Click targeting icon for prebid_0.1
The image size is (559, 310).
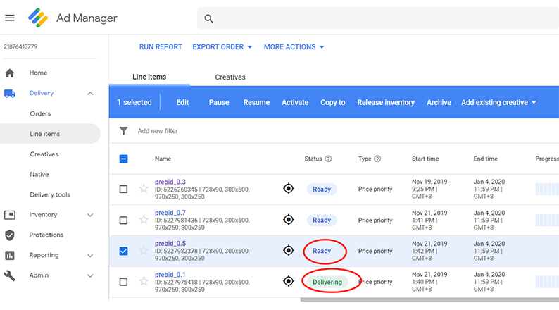[x=289, y=281]
